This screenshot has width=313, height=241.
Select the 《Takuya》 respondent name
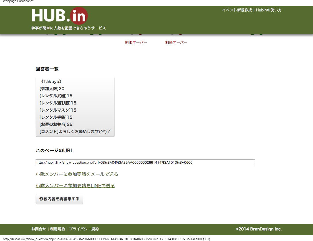[x=51, y=82]
